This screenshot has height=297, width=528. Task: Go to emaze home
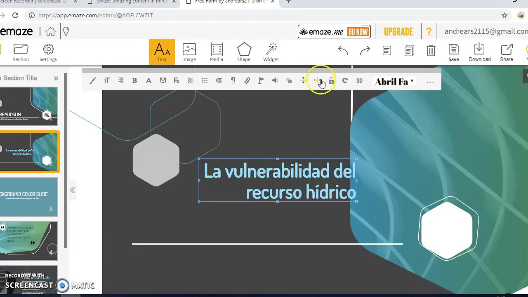coord(50,32)
